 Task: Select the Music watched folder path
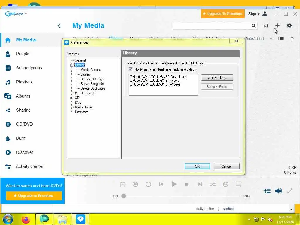[154, 81]
